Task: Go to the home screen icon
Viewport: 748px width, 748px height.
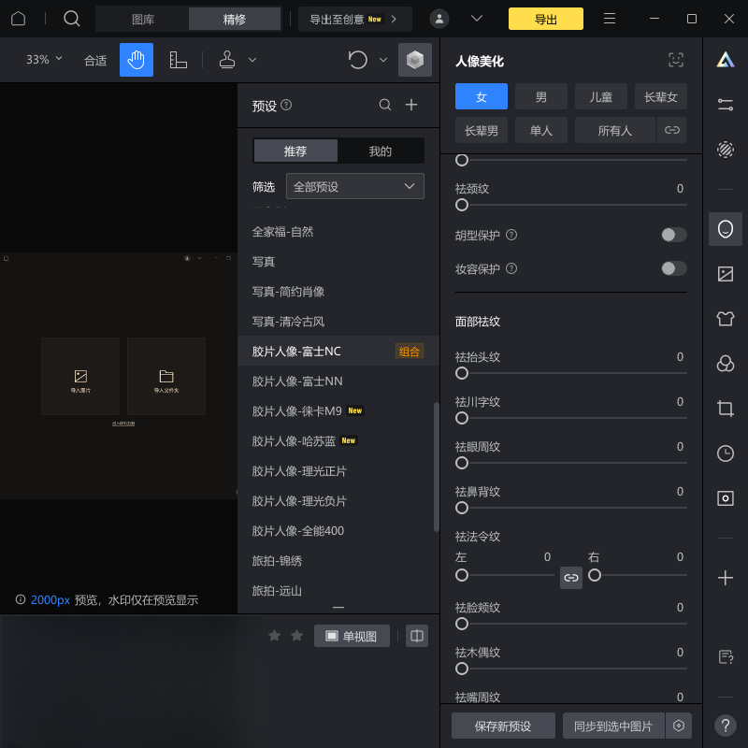Action: click(x=18, y=19)
